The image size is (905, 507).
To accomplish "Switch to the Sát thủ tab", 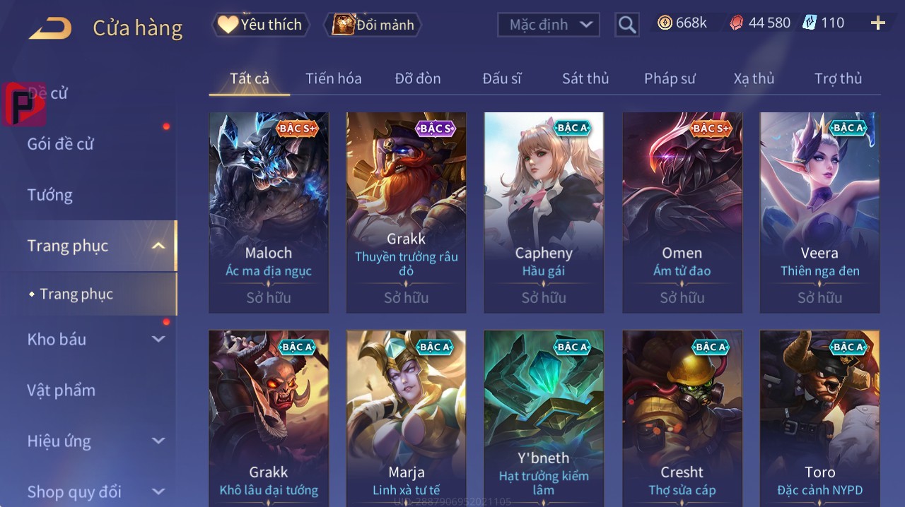I will tap(585, 78).
